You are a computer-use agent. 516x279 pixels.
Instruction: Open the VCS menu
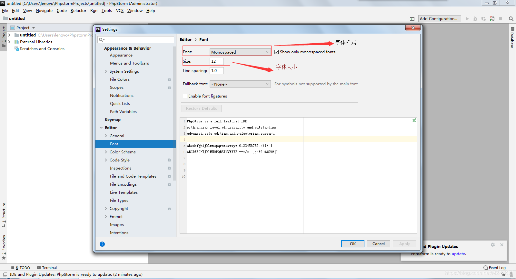(x=120, y=11)
